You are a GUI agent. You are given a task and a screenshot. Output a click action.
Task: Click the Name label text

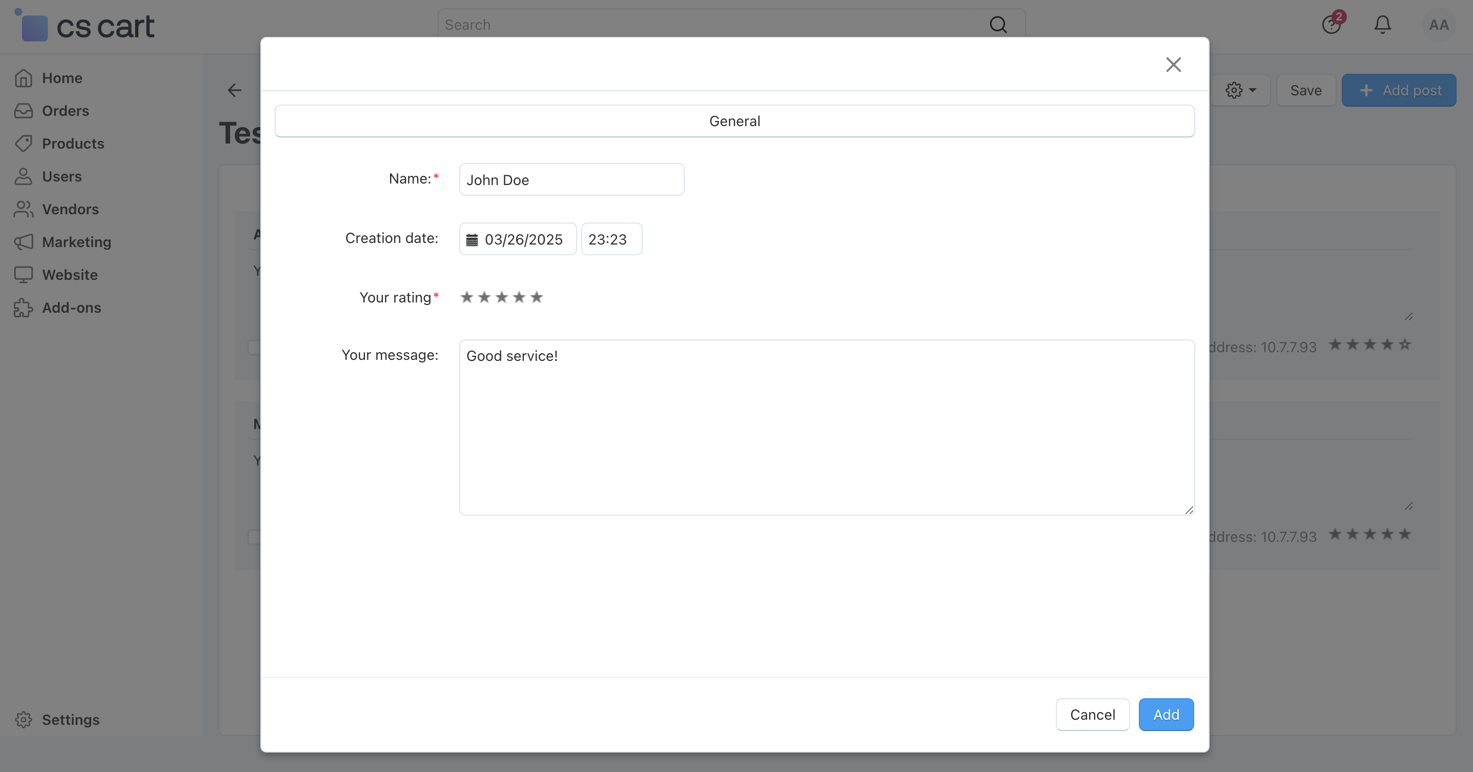(x=410, y=178)
